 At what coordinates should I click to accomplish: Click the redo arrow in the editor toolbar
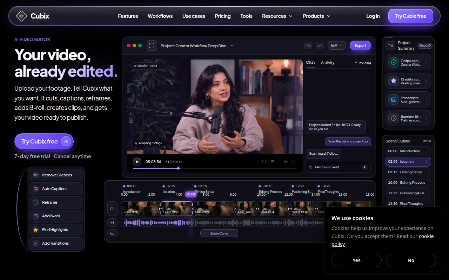pyautogui.click(x=320, y=45)
